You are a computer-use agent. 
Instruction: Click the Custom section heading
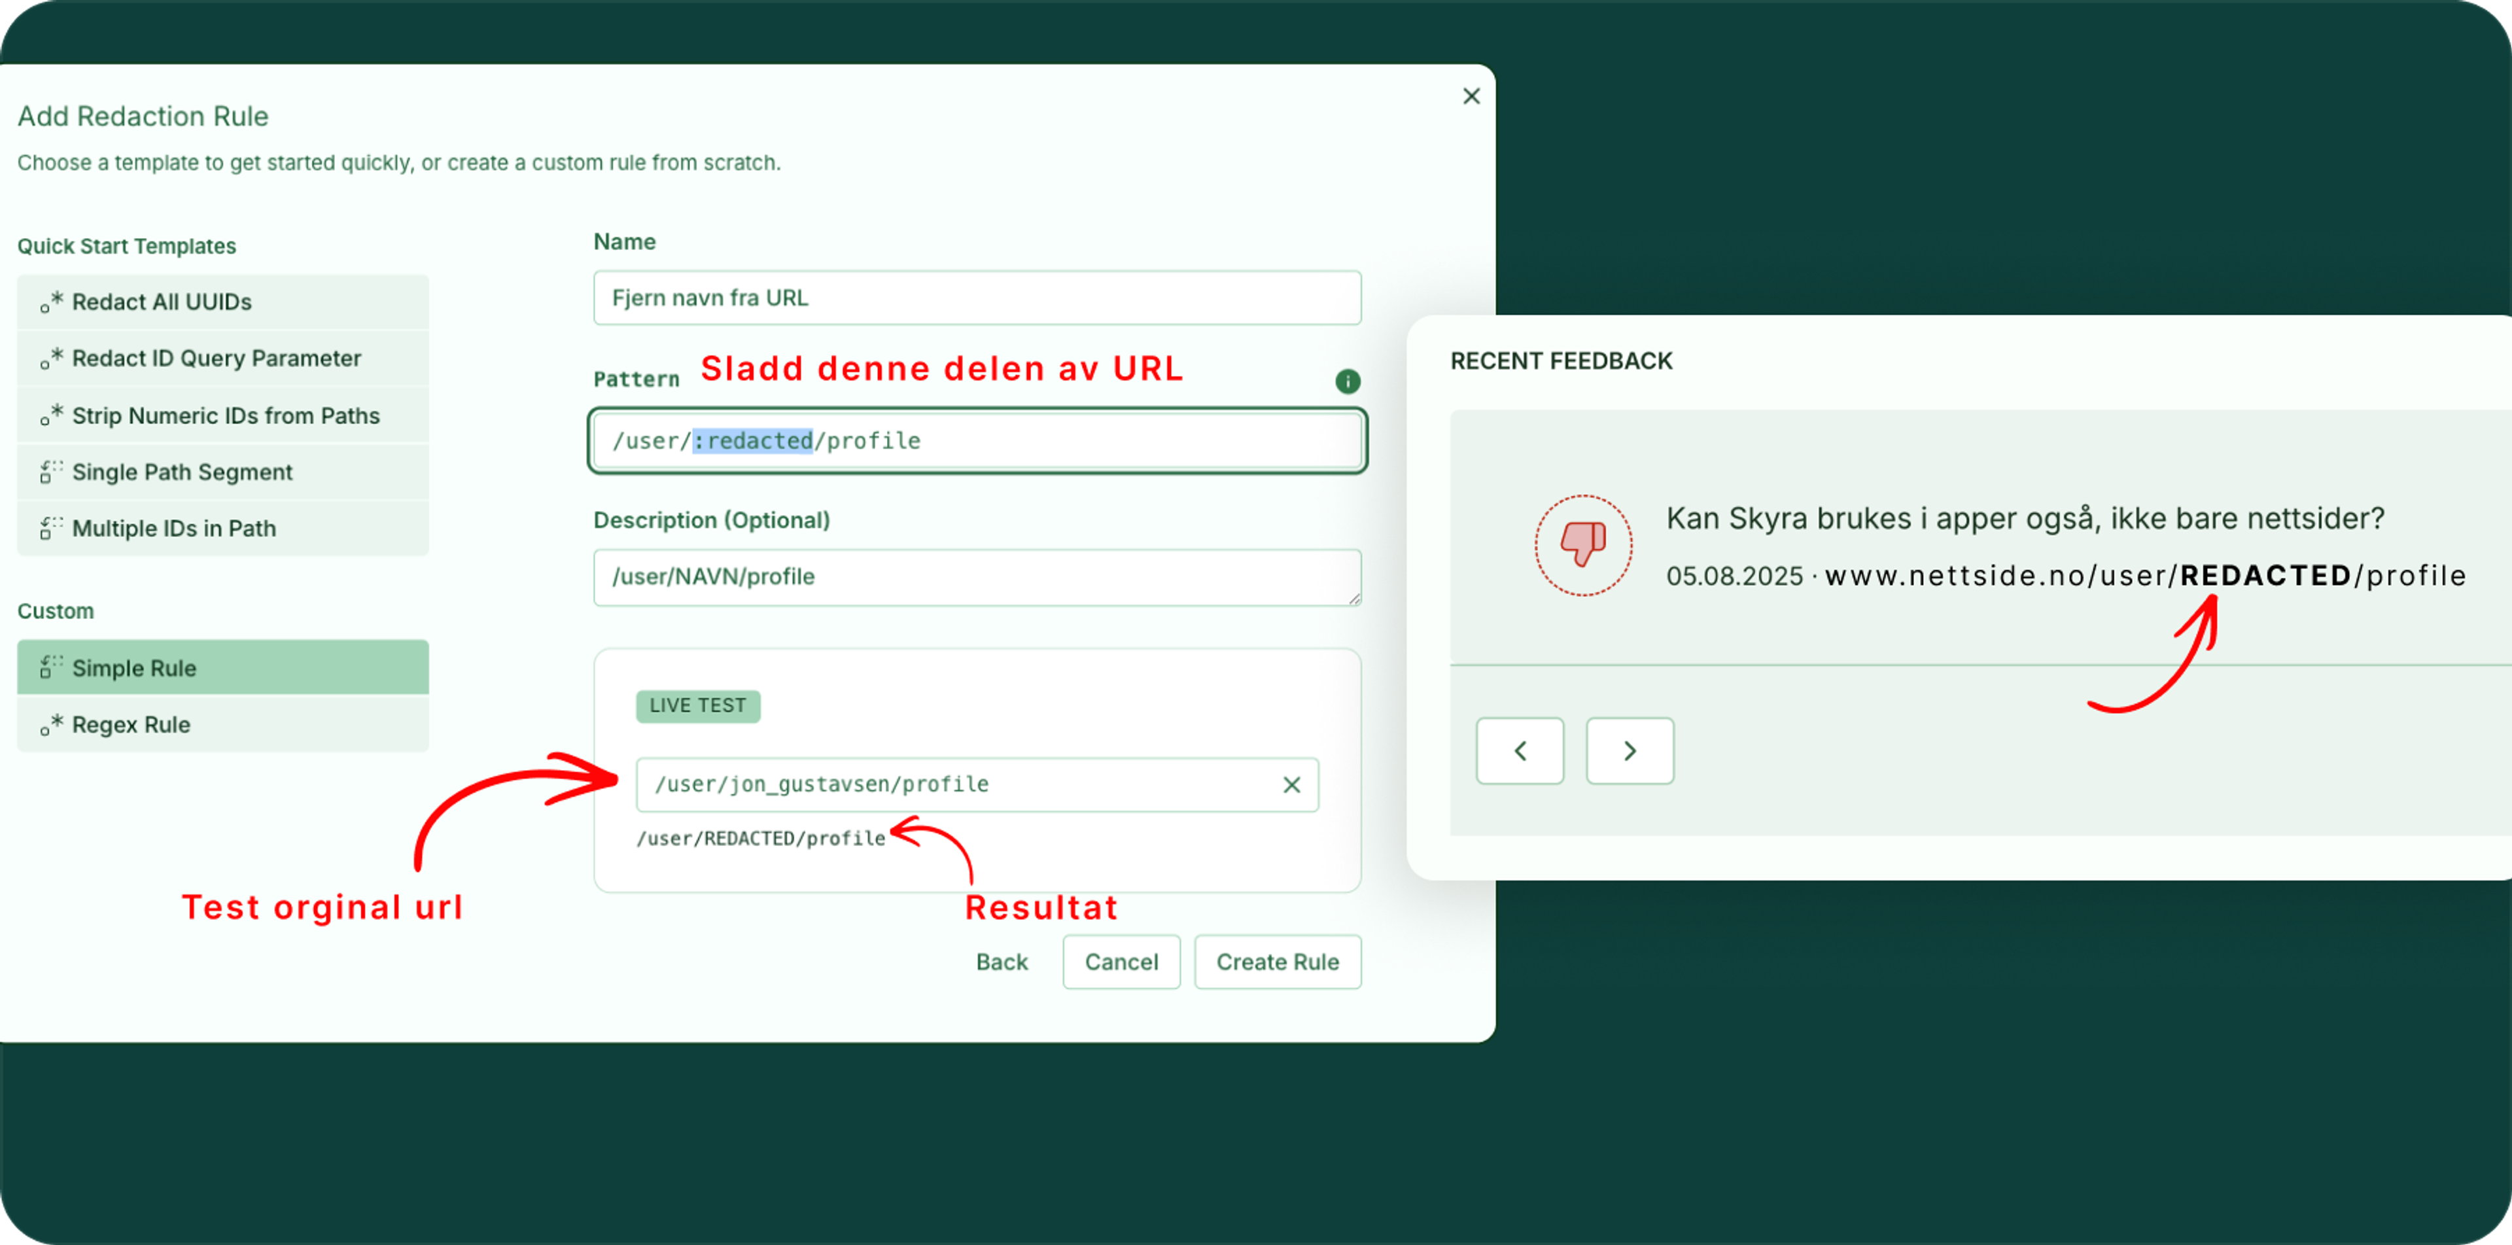(x=56, y=611)
